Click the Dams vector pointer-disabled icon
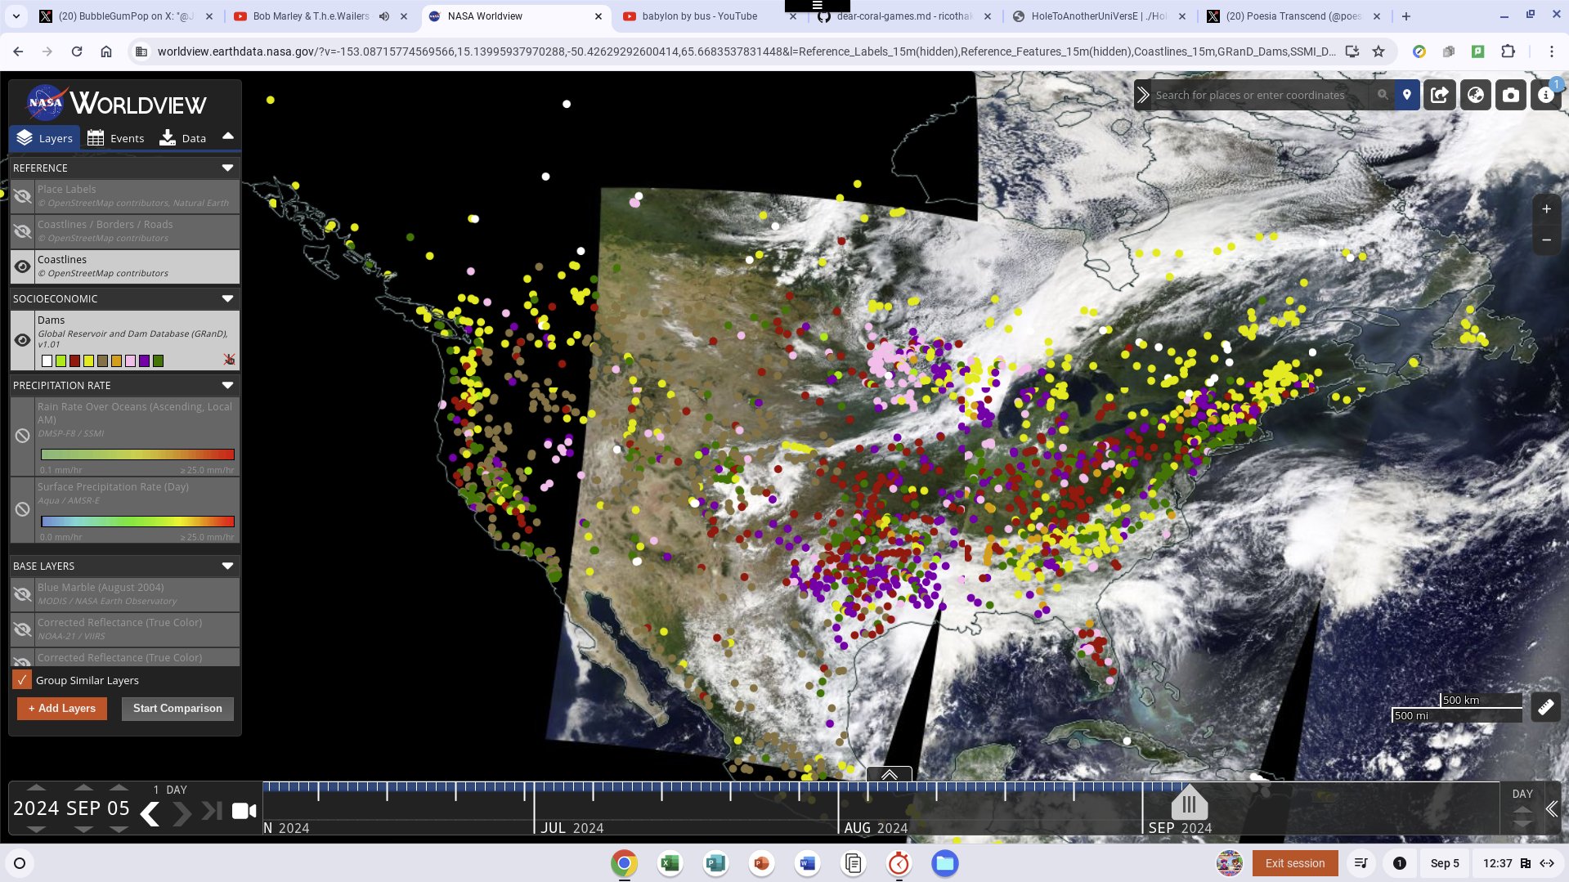1569x882 pixels. pyautogui.click(x=229, y=360)
